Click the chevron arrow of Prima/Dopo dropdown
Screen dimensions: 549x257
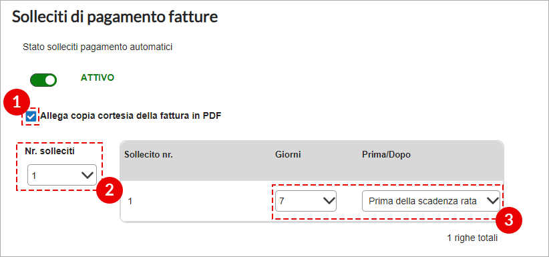pyautogui.click(x=492, y=201)
